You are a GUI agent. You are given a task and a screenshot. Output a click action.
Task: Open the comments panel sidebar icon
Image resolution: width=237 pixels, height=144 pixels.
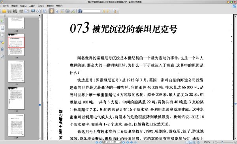[x=2, y=42]
